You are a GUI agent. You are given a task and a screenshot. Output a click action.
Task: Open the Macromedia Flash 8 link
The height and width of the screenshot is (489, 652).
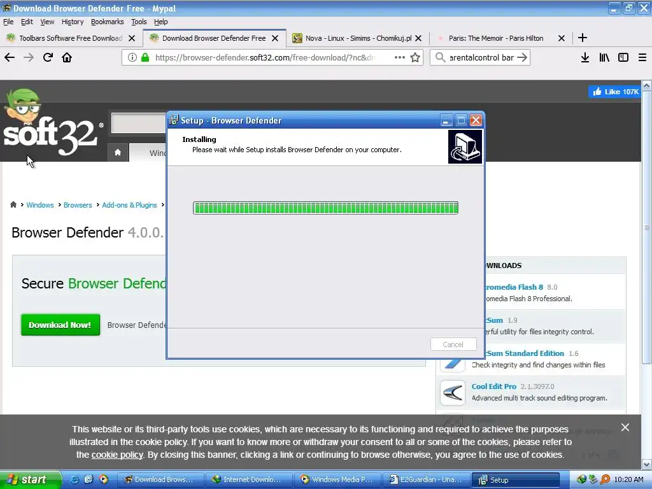514,287
